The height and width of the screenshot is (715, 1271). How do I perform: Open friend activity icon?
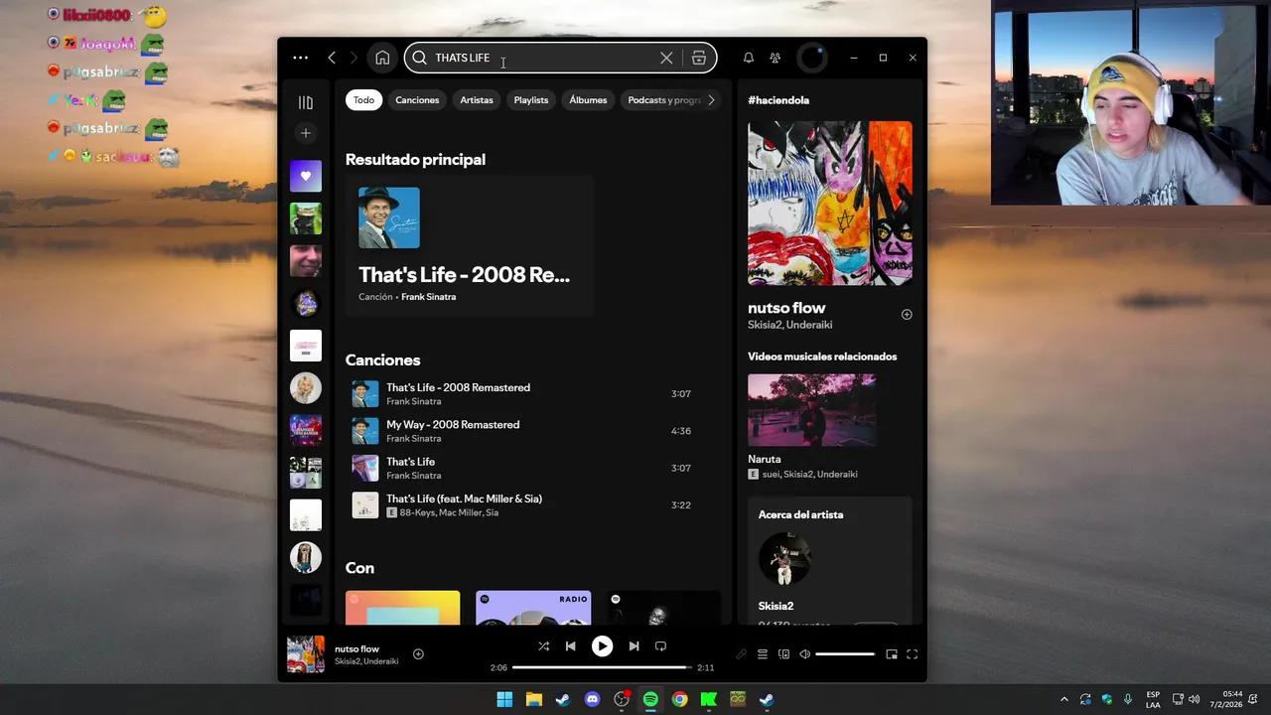776,58
